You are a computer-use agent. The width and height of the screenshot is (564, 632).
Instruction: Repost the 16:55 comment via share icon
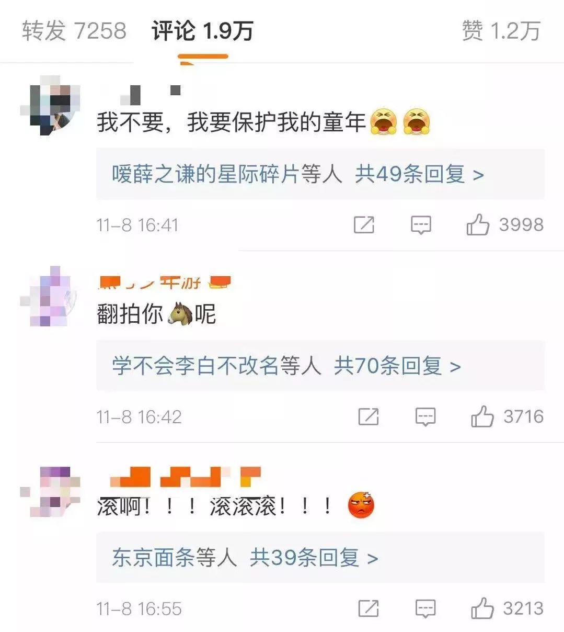coord(369,609)
